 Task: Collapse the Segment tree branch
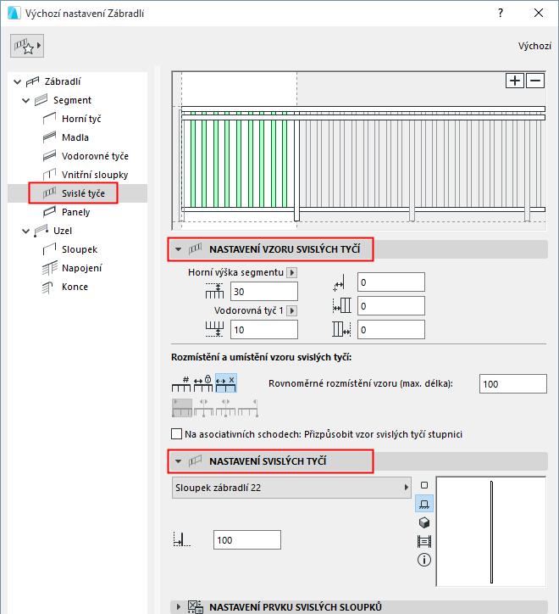[x=25, y=101]
